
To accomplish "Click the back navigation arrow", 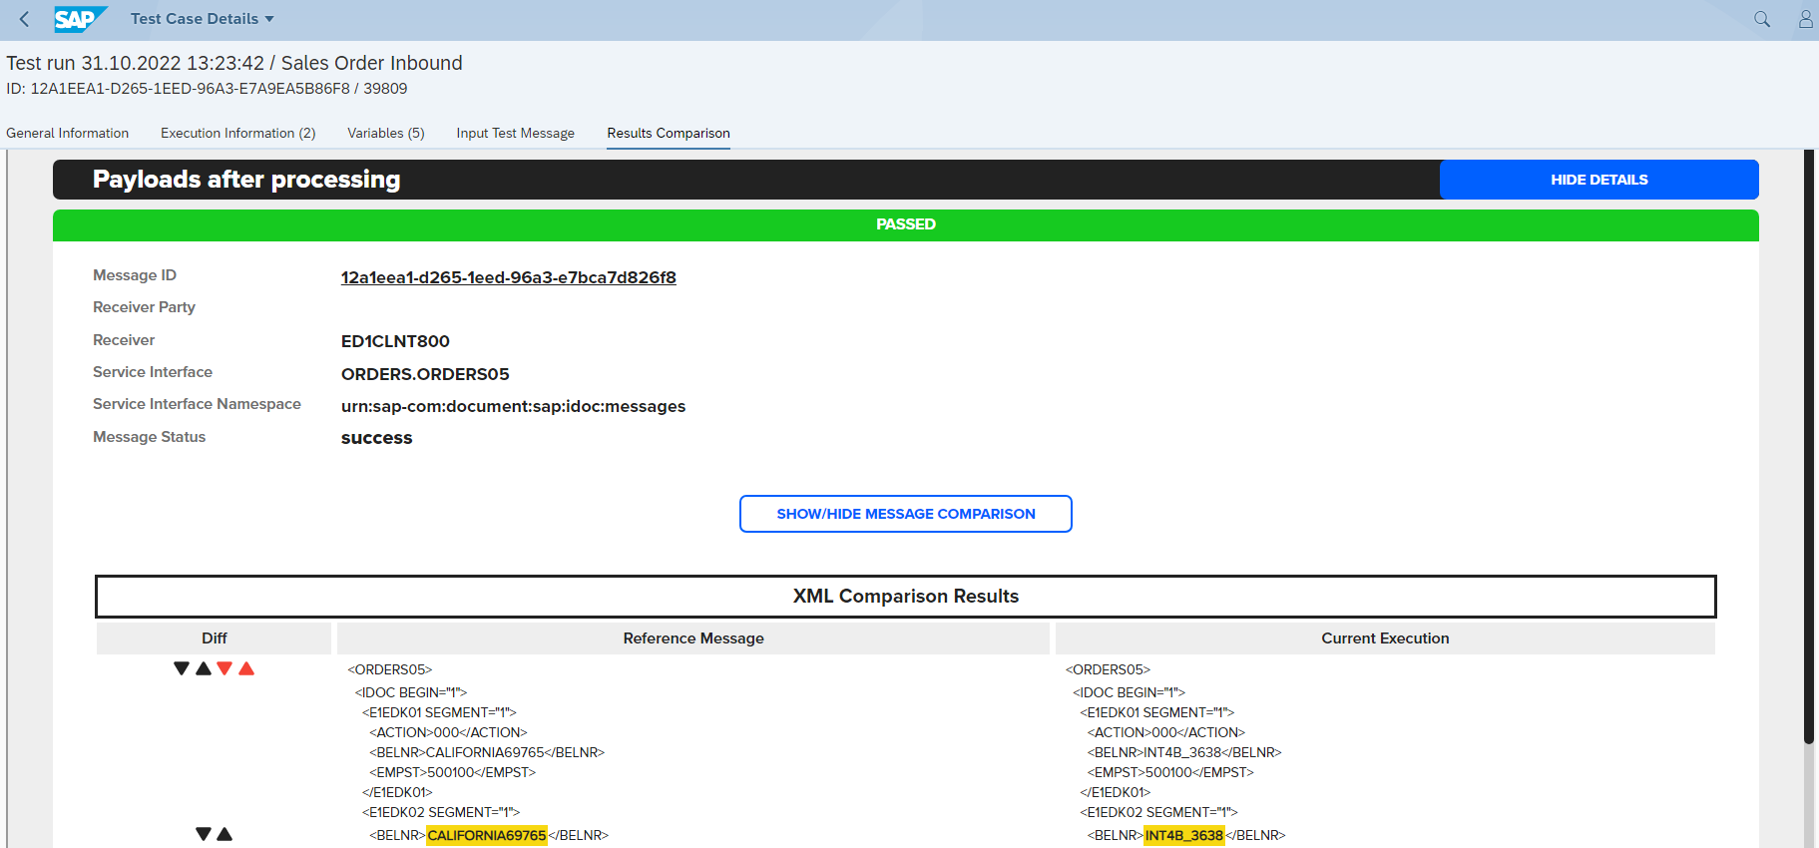I will pos(24,19).
